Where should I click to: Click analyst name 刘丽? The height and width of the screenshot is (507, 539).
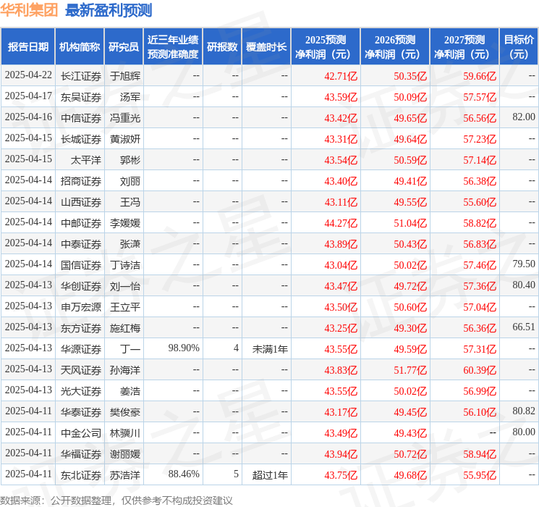click(x=130, y=181)
